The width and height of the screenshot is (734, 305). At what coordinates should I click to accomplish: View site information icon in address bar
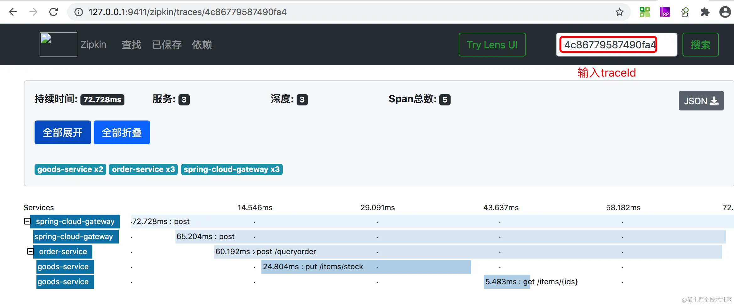(79, 12)
